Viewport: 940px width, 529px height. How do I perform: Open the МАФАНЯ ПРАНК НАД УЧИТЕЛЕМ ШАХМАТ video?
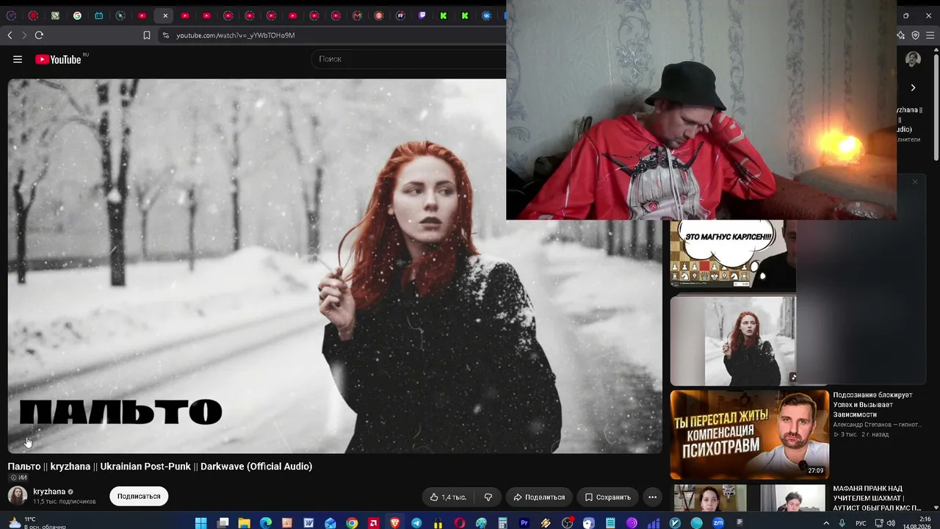point(877,498)
